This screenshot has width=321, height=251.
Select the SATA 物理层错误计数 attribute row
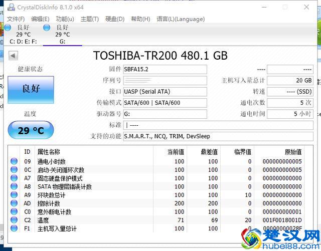pos(156,186)
